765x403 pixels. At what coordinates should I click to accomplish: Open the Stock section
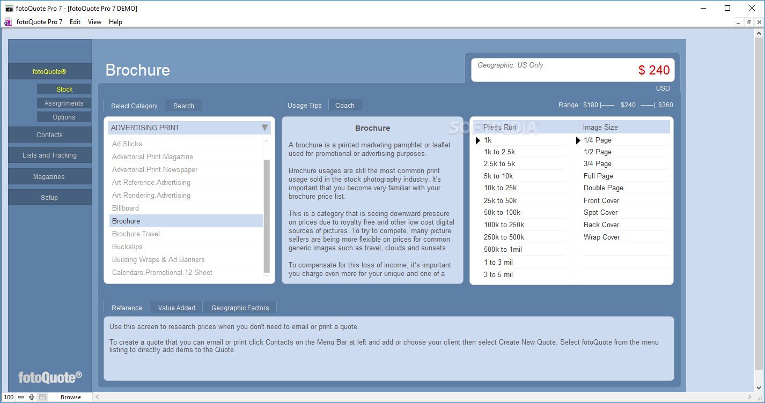coord(64,89)
